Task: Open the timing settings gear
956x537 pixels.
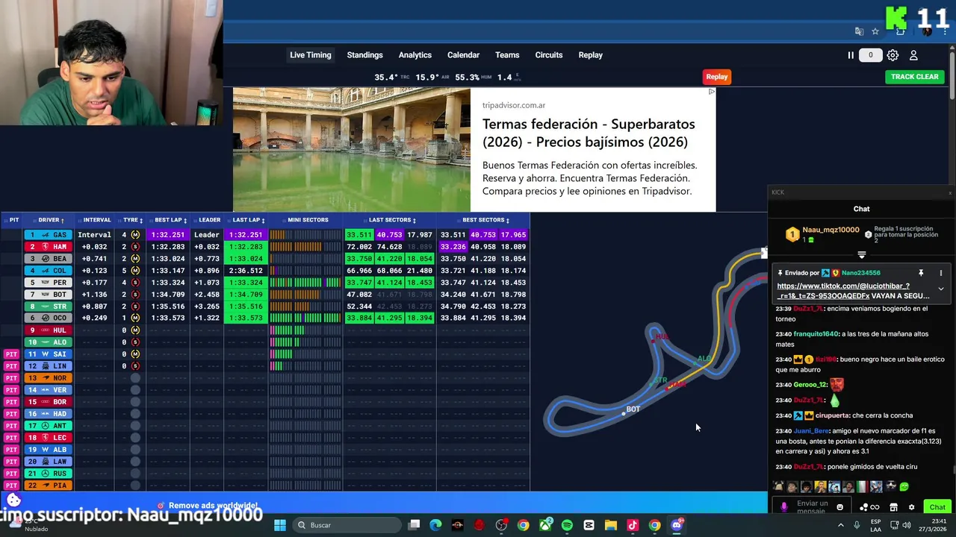Action: coord(893,55)
